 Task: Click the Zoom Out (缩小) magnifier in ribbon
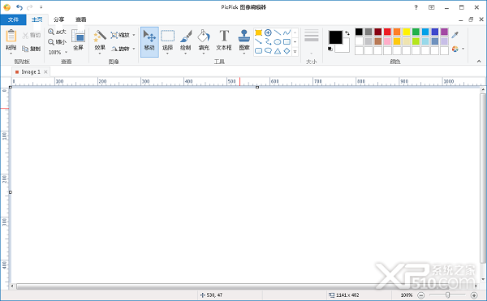[x=51, y=42]
